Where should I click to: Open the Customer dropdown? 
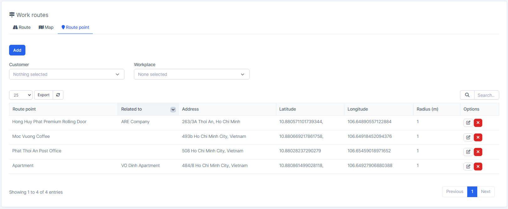coord(67,74)
